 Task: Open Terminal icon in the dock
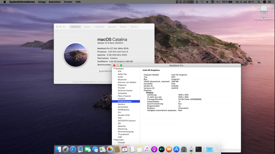199,149
